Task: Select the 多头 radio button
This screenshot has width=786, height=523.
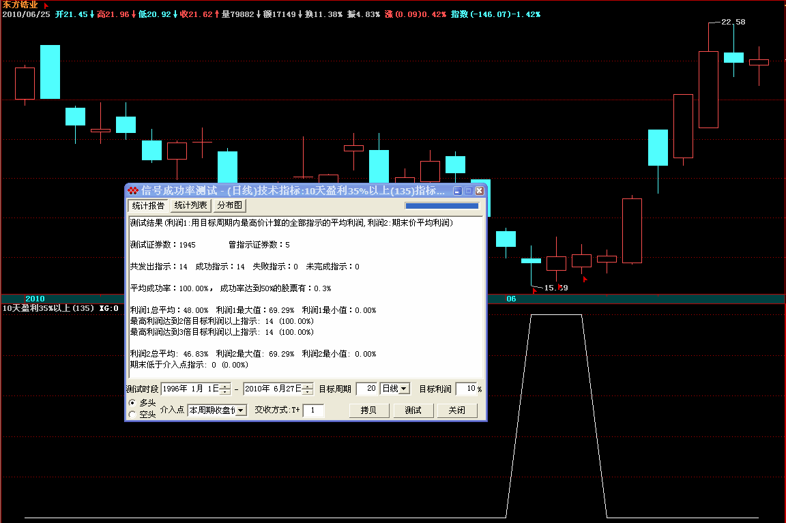Action: point(132,403)
